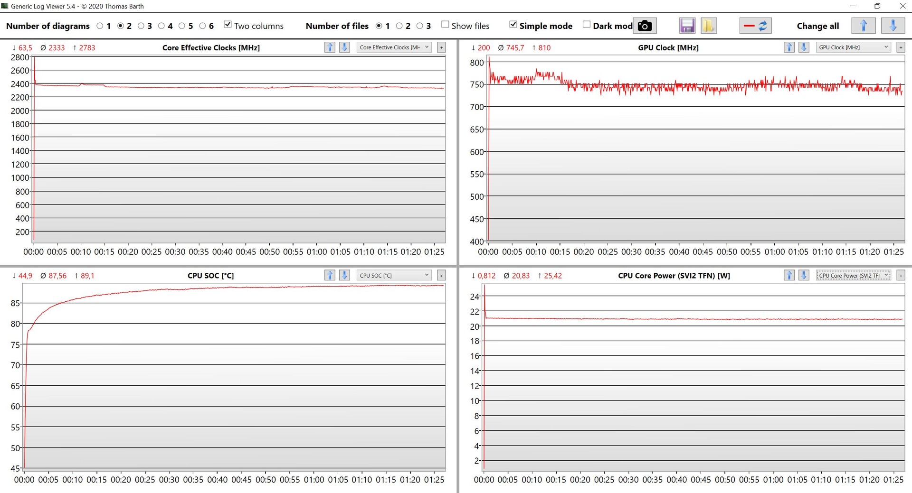Select 4 diagrams radio button
Viewport: 912px width, 493px height.
(x=161, y=26)
